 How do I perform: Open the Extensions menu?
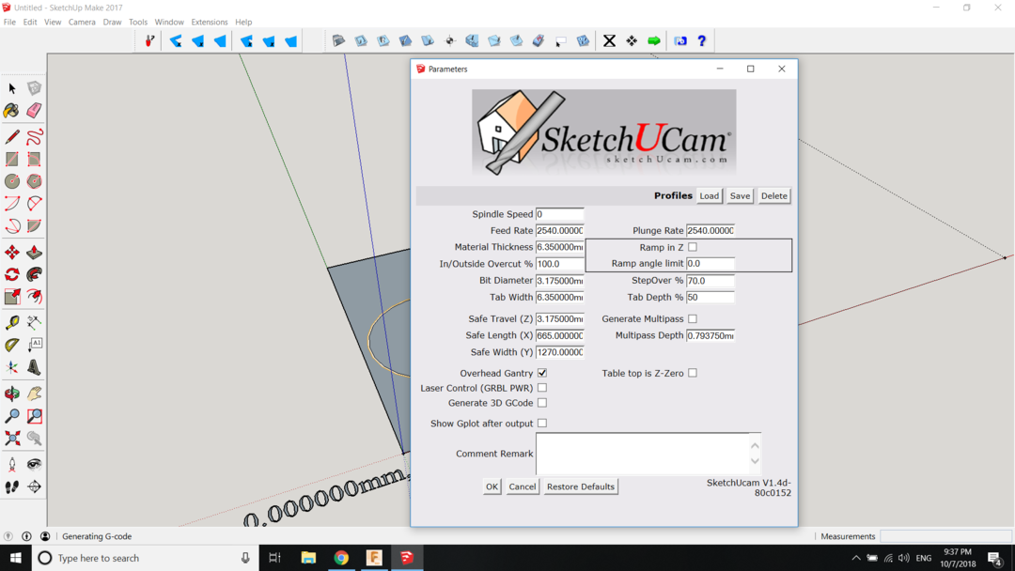pyautogui.click(x=209, y=22)
